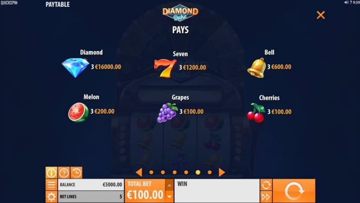
Task: Open the game rules question mark icon
Action: tap(64, 173)
